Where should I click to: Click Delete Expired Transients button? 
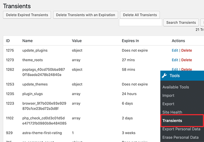coord(27,15)
